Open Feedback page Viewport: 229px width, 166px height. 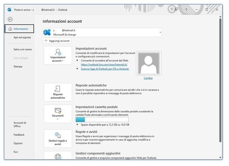19,135
